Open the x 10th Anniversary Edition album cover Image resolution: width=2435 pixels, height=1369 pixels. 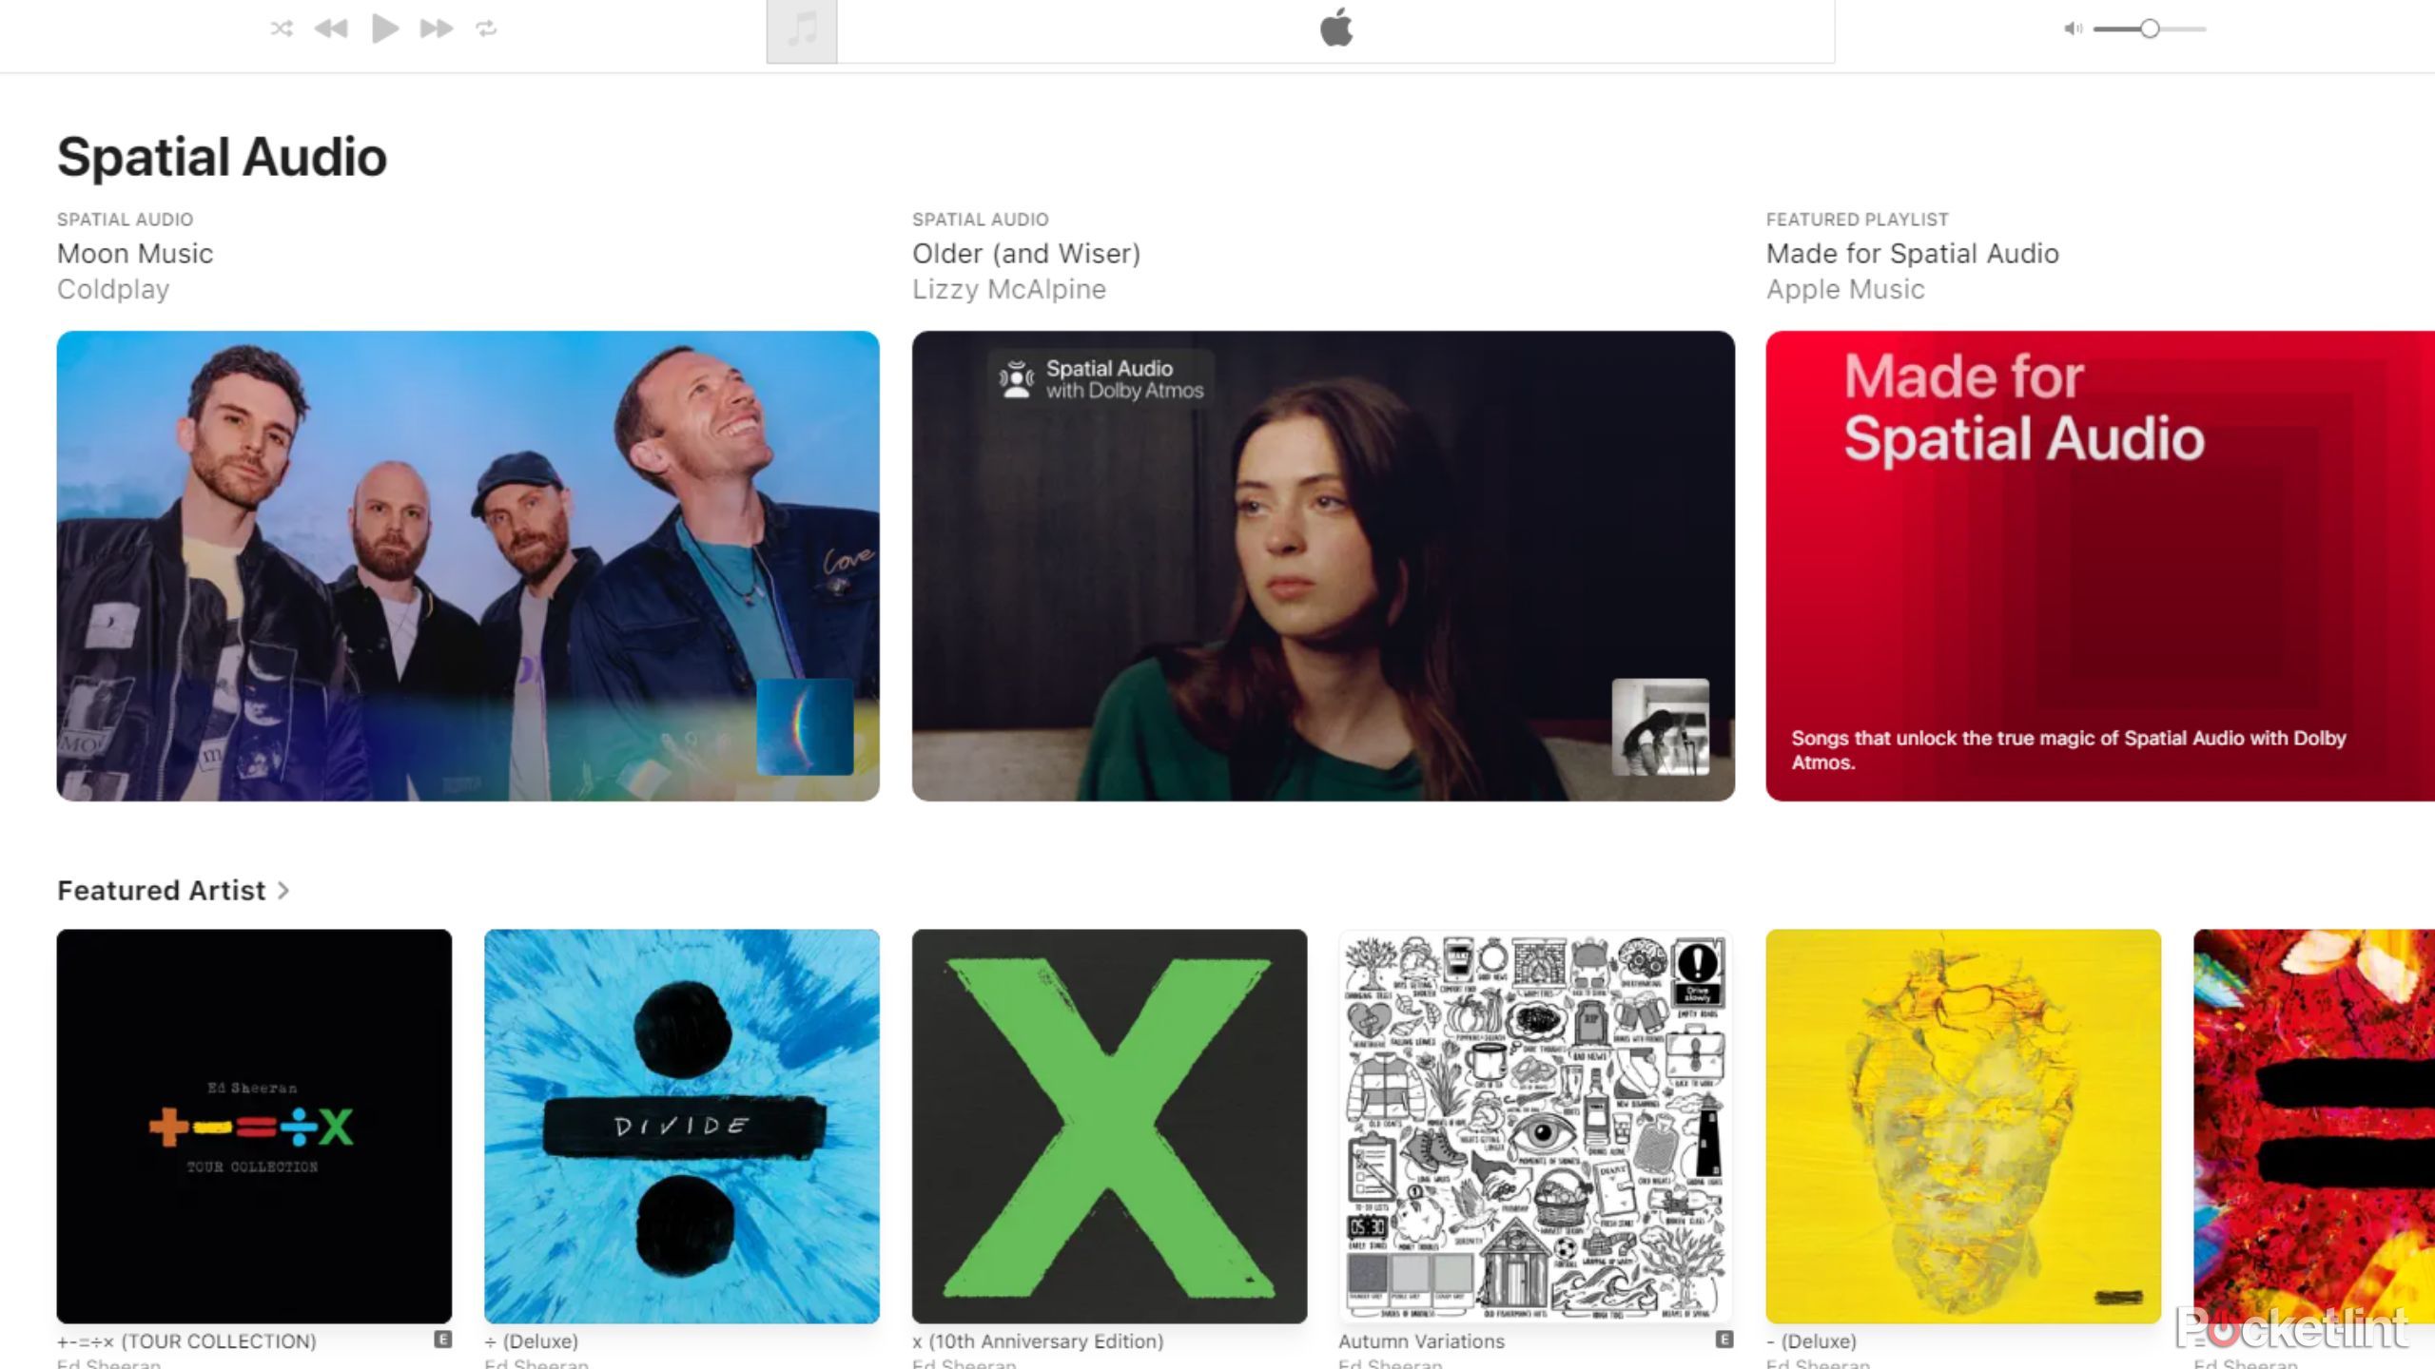1109,1127
